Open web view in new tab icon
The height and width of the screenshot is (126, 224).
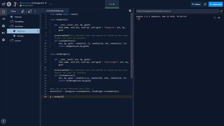pyautogui.click(x=221, y=11)
